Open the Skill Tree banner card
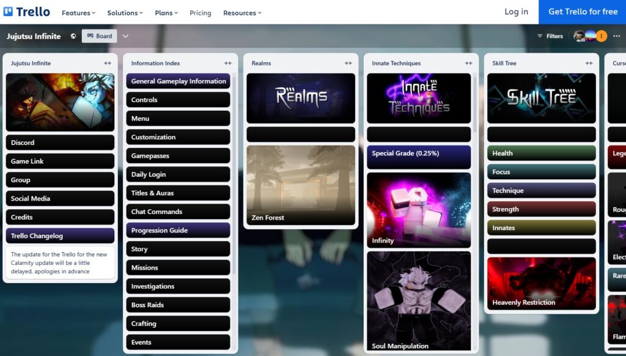626x356 pixels. [x=542, y=98]
